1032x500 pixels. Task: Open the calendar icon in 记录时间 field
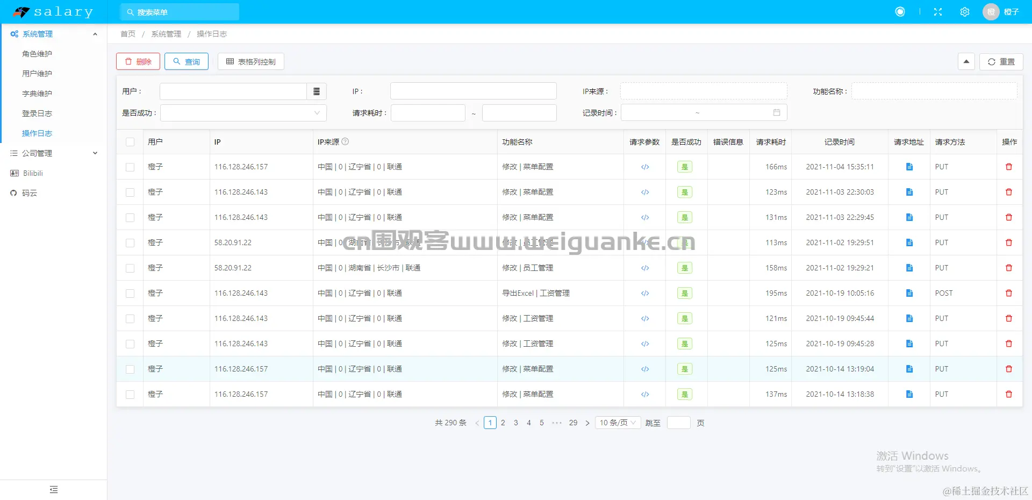(x=777, y=112)
